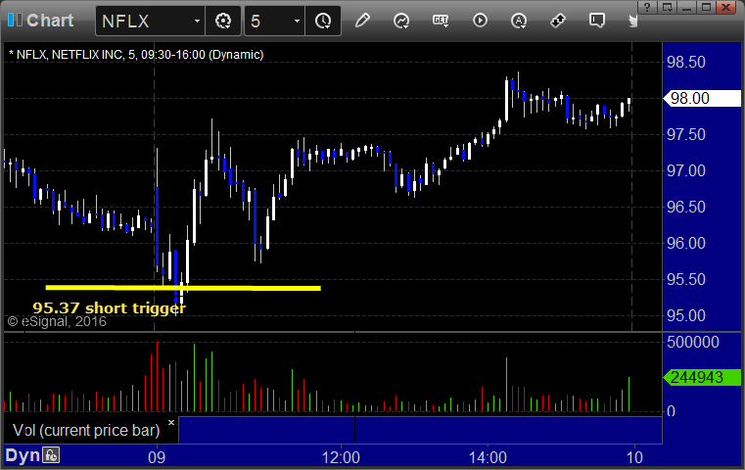Expand the interval 5 dropdown arrow
745x470 pixels.
(x=297, y=22)
